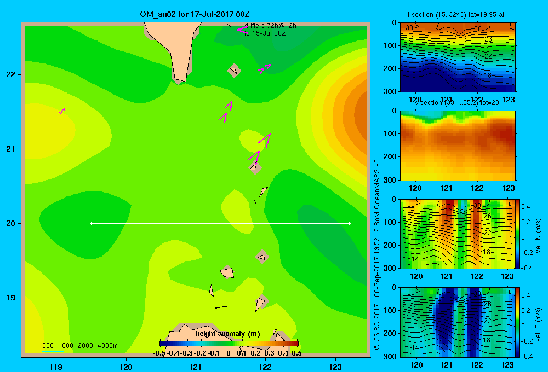Click the vel. E color bar

point(517,322)
